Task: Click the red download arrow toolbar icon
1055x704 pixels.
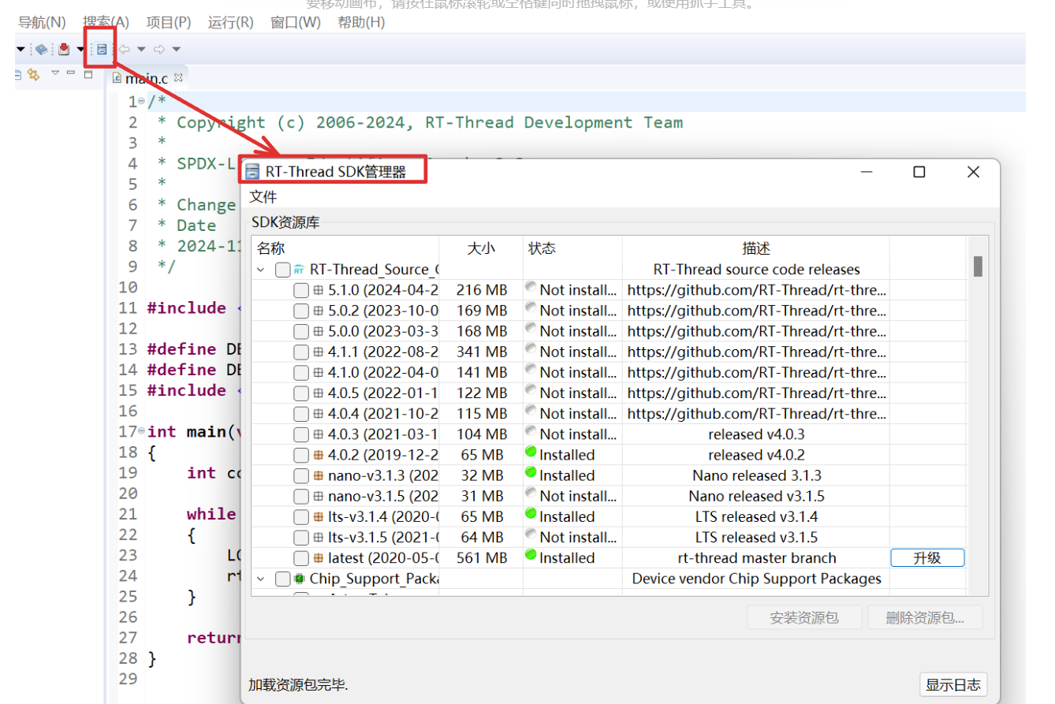Action: (x=65, y=49)
